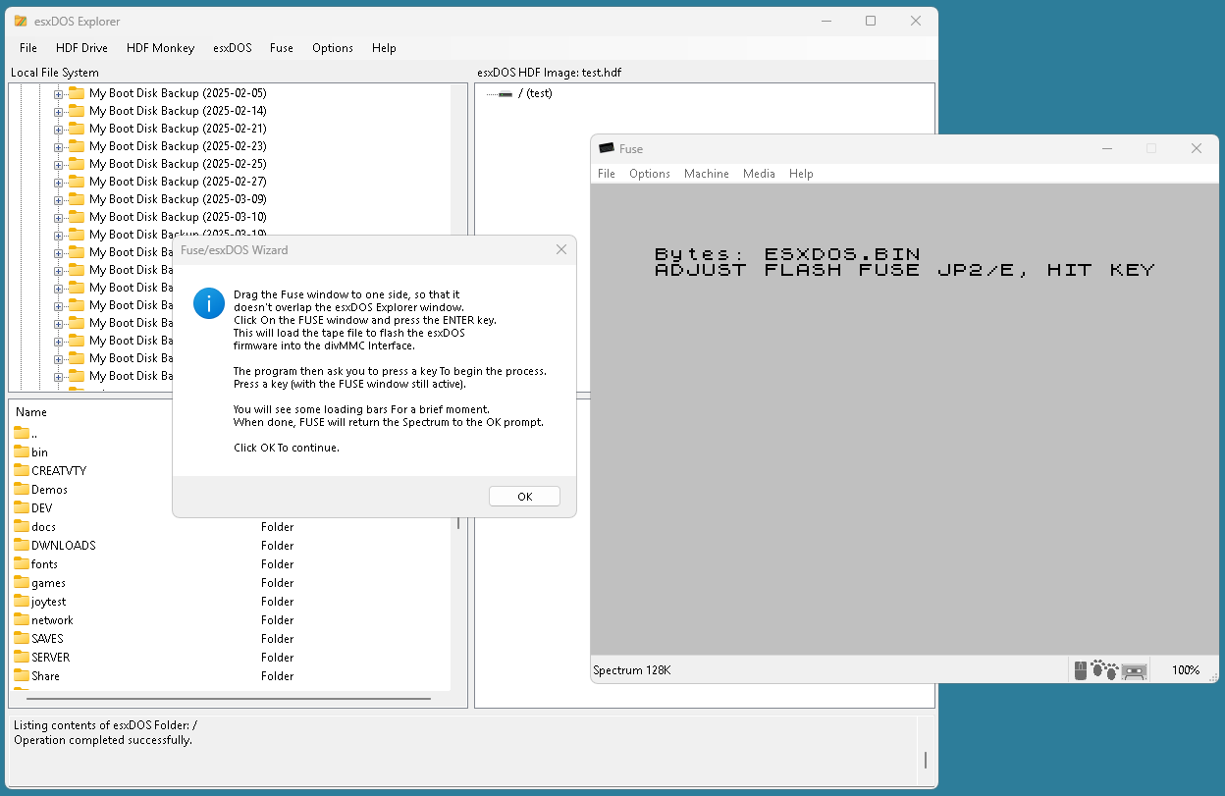Select the 'games' folder row
Image resolution: width=1225 pixels, height=796 pixels.
(x=231, y=583)
